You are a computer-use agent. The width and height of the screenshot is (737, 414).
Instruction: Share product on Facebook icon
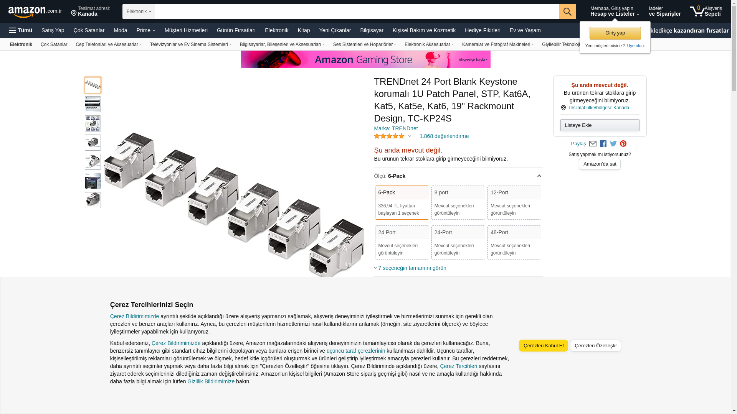[x=603, y=144]
